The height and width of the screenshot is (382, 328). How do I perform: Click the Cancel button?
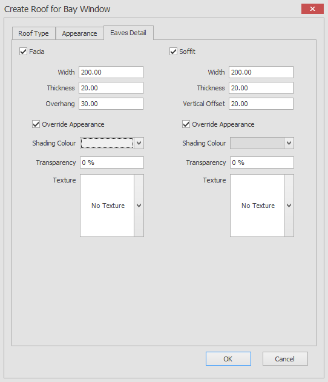[x=285, y=358]
